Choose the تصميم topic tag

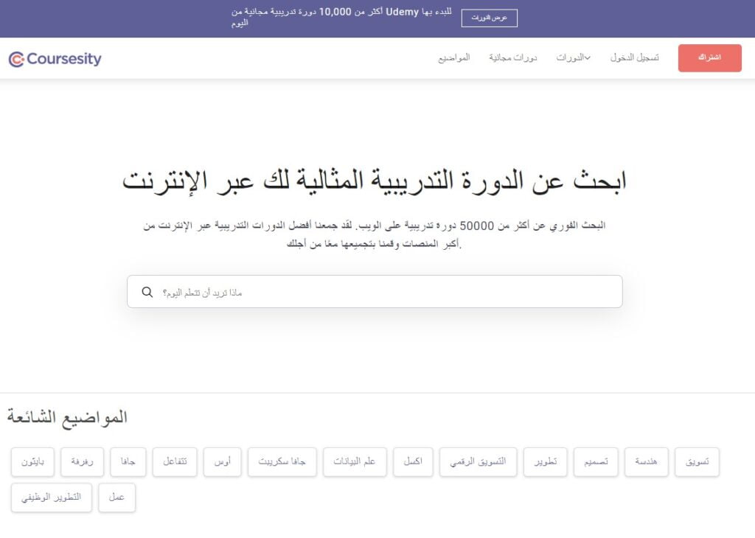pos(596,461)
